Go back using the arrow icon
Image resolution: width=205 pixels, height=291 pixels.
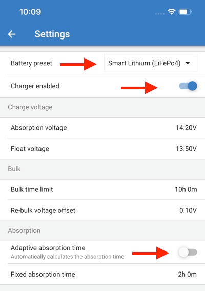[12, 34]
